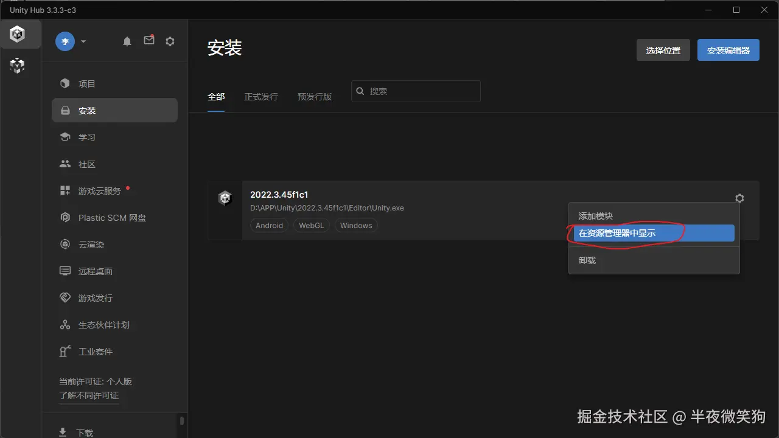Open the mail inbox icon
The height and width of the screenshot is (438, 779).
coord(149,40)
